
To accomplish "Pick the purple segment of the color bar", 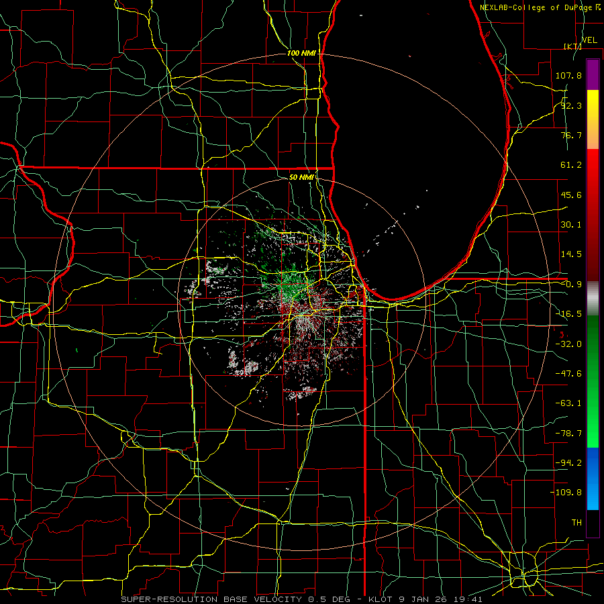I will (x=593, y=74).
